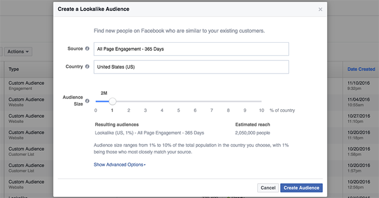Click the Audience Size info icon
The image size is (379, 198).
pos(87,101)
